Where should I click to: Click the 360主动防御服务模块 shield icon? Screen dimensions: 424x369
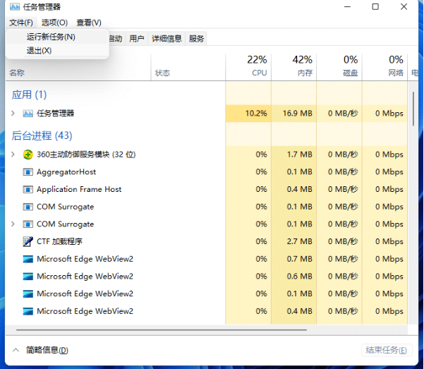click(x=28, y=155)
